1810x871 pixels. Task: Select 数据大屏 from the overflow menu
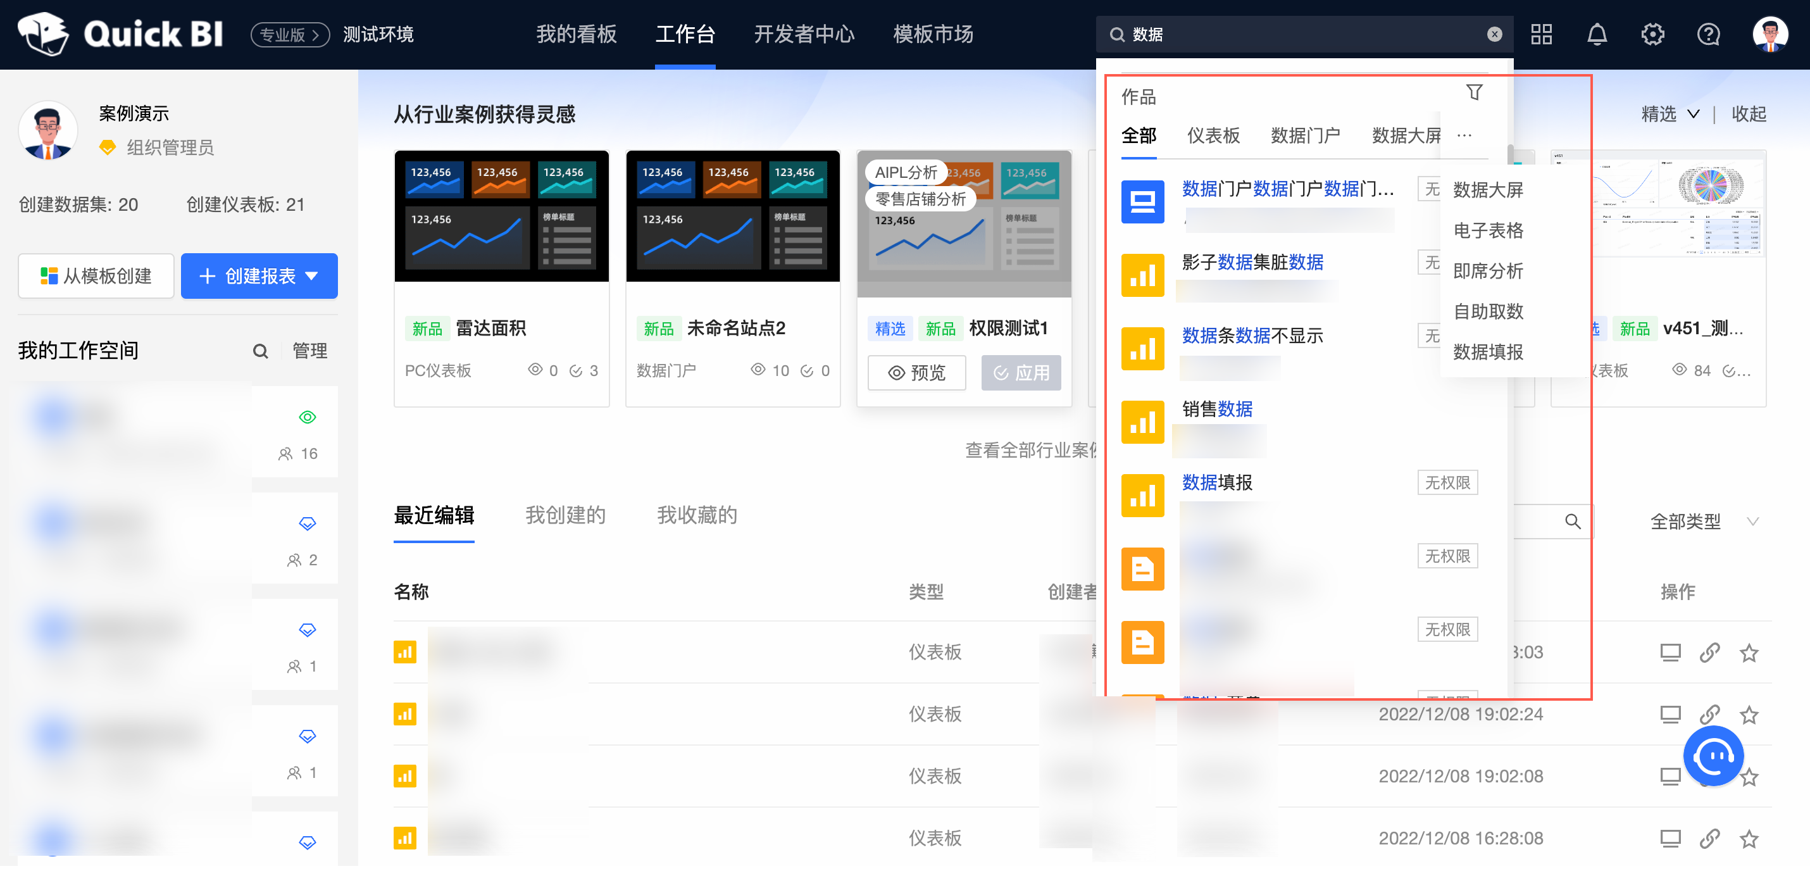coord(1487,189)
